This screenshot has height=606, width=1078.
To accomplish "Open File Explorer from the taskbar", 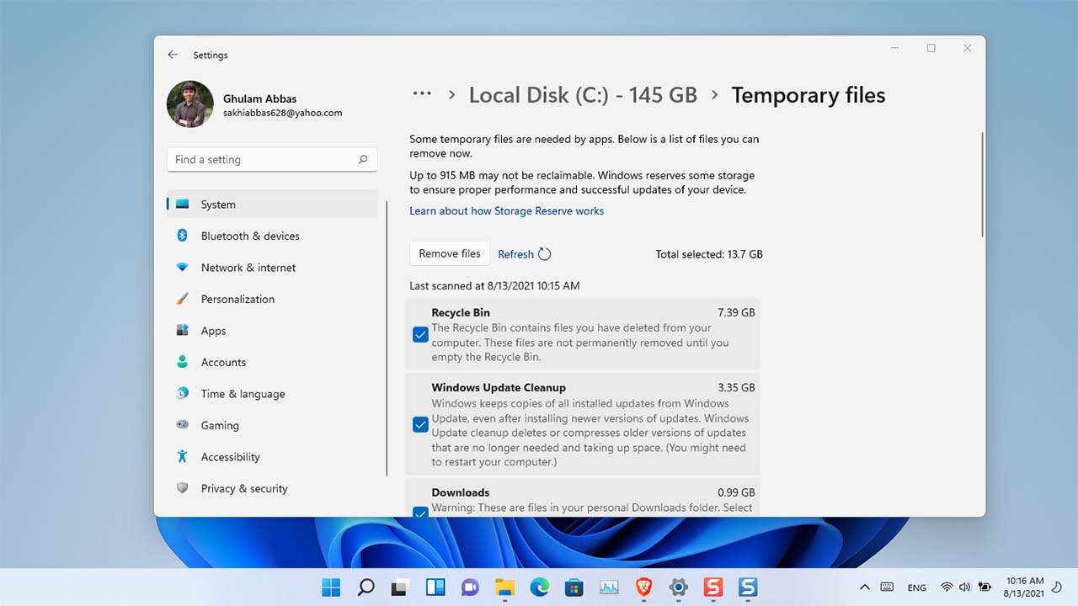I will click(504, 587).
